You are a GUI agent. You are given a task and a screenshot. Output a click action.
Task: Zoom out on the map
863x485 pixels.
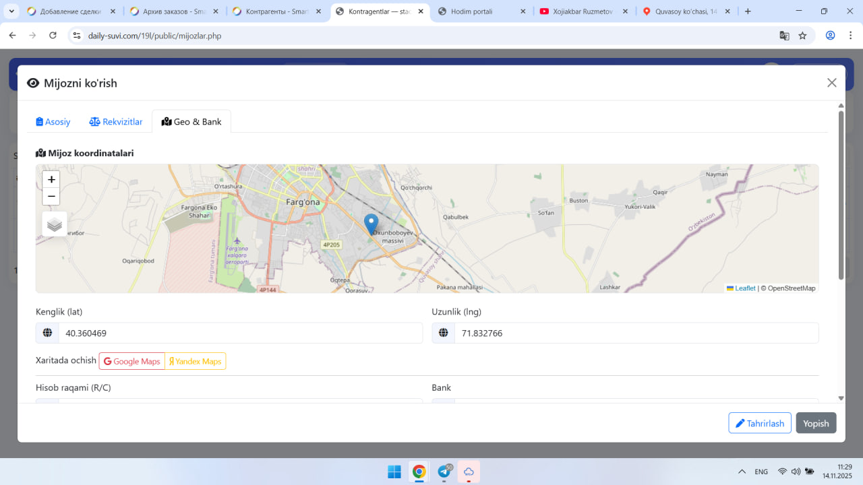(x=51, y=197)
